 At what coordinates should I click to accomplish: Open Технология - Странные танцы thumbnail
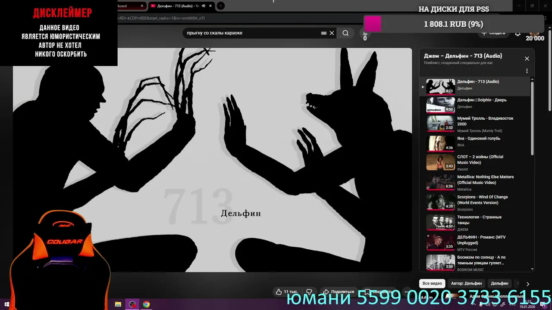[x=440, y=222]
